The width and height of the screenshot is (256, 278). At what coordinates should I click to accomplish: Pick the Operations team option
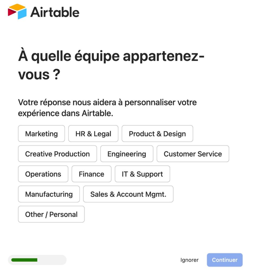[x=43, y=174]
